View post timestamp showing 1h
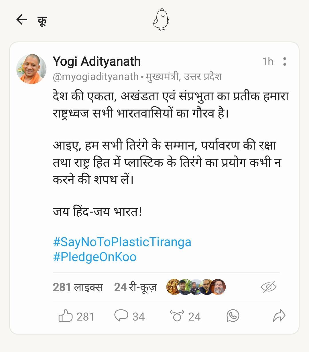This screenshot has width=309, height=352. pyautogui.click(x=268, y=61)
